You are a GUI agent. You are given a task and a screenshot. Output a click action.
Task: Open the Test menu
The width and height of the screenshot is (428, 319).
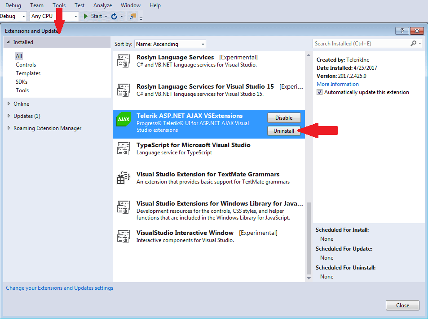[x=79, y=5]
